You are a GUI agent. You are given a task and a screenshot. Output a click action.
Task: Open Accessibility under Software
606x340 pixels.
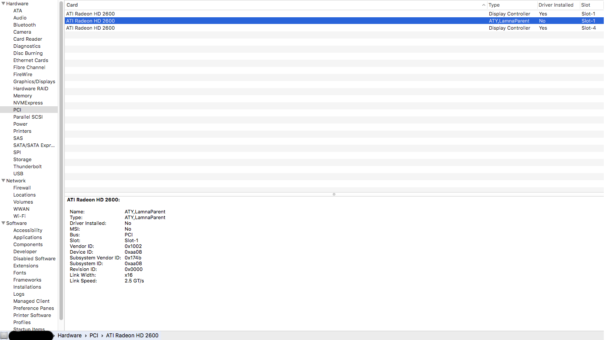point(28,230)
